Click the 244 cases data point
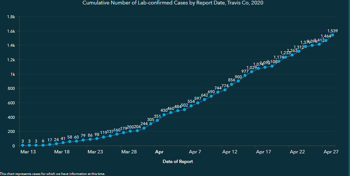 coord(144,128)
